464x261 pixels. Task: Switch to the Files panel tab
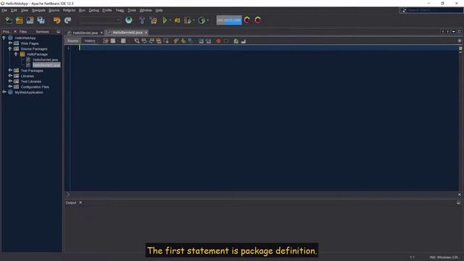22,32
